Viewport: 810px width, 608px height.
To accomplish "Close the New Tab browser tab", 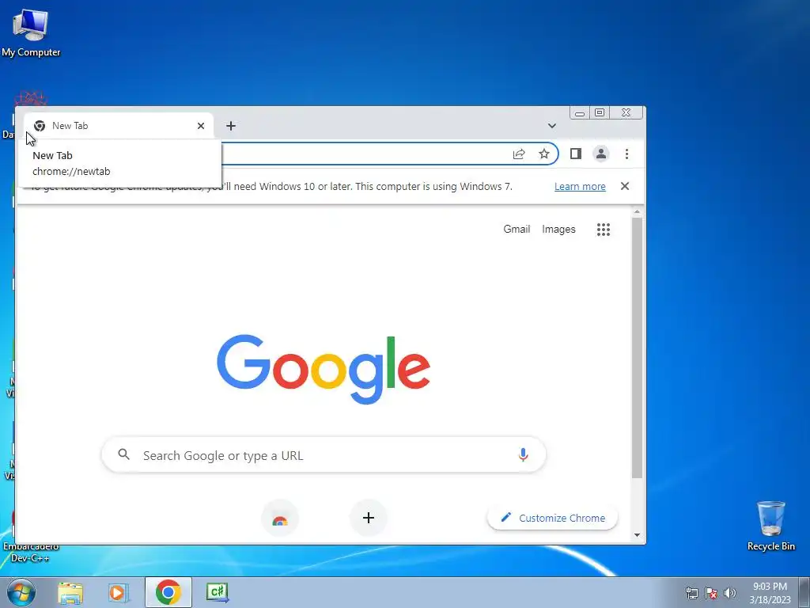I will (x=201, y=126).
